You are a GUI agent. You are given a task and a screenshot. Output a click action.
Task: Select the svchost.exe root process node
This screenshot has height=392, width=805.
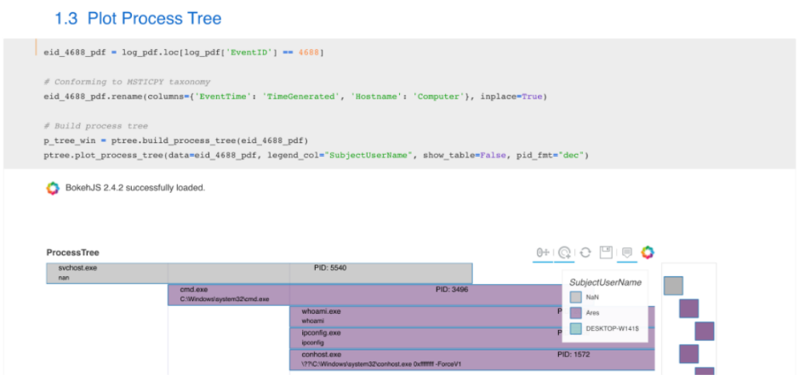pos(106,273)
